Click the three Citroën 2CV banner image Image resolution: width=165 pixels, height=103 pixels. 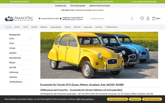pos(99,55)
